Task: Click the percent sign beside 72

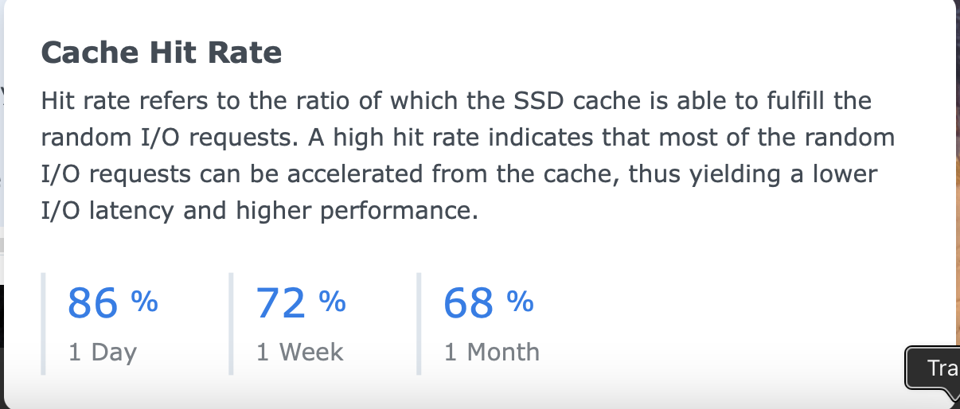Action: click(x=332, y=302)
